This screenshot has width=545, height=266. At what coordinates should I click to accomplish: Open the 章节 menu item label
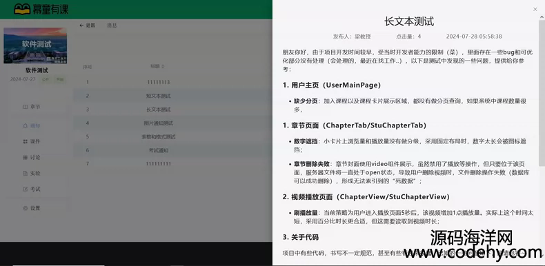(x=35, y=107)
